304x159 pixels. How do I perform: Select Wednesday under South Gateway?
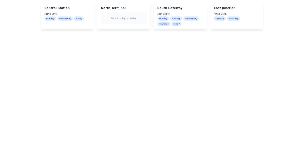[x=191, y=18]
